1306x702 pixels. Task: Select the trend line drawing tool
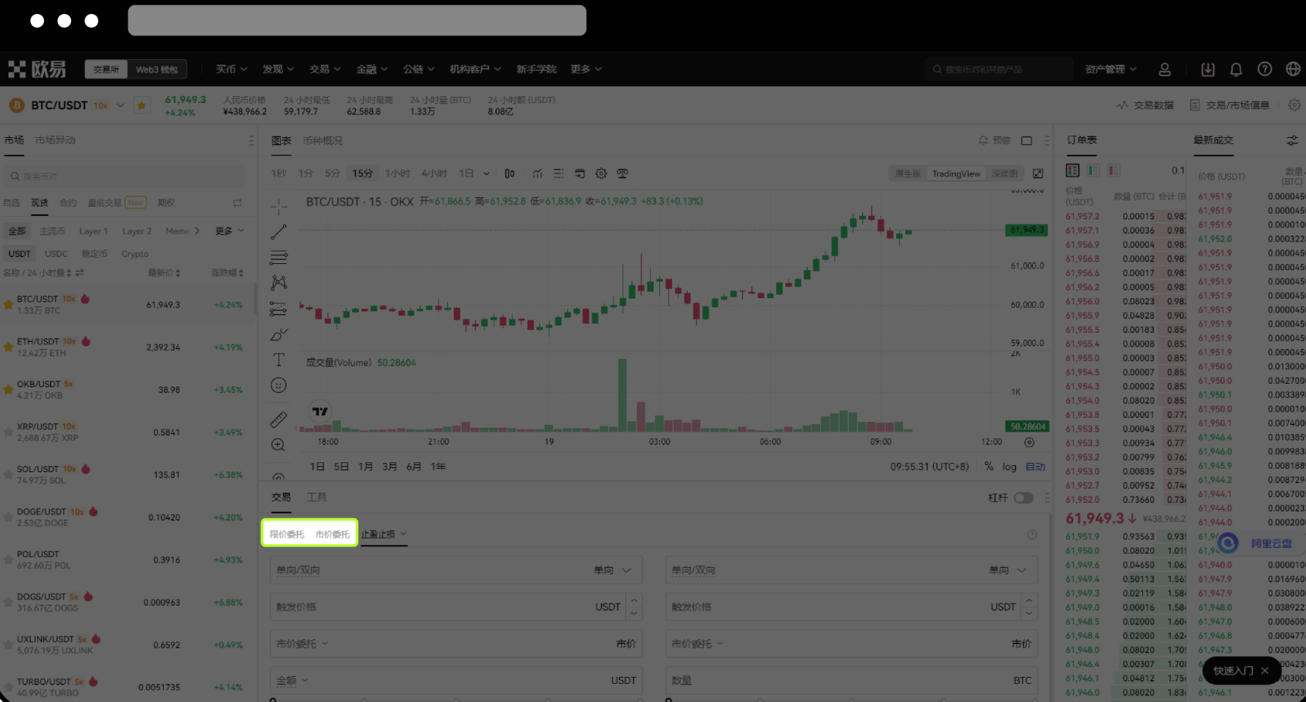279,232
